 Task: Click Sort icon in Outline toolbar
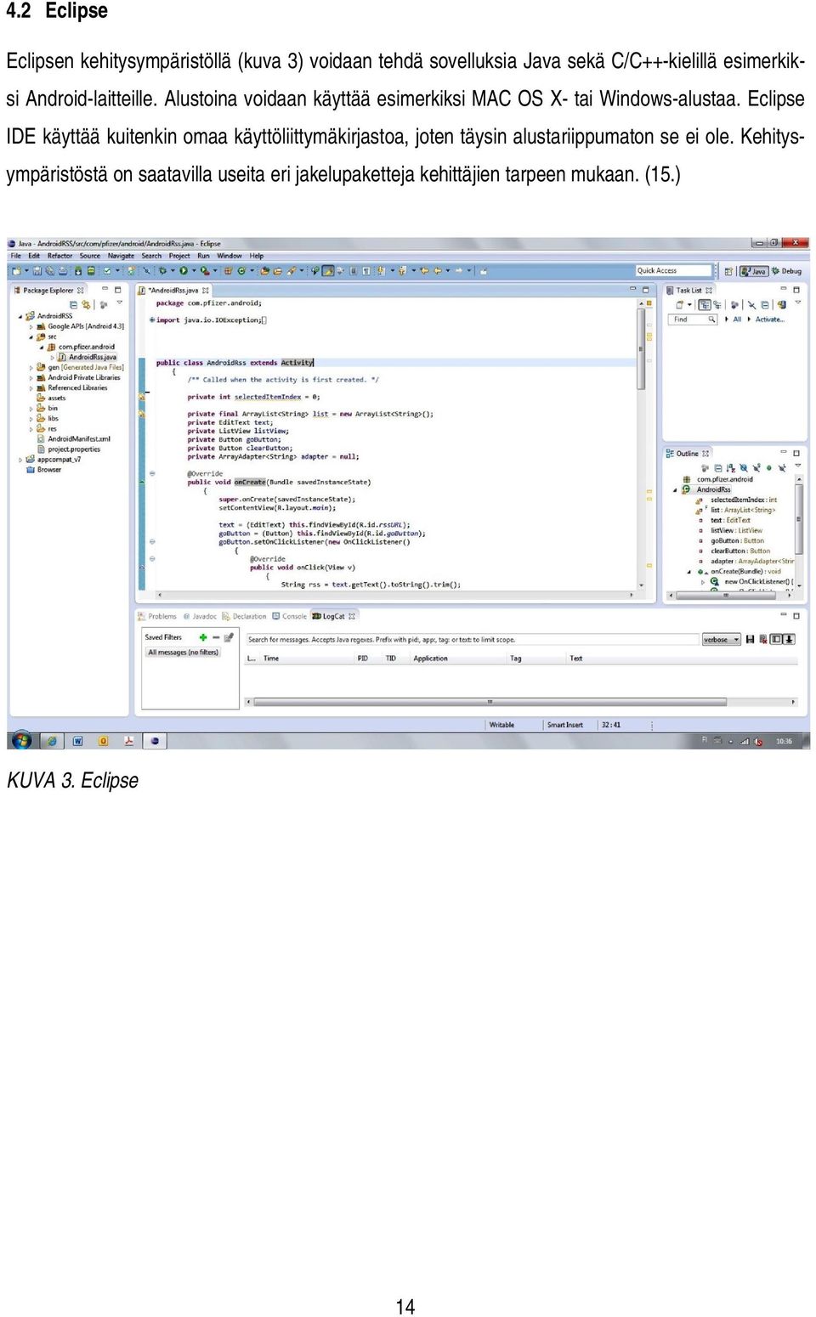pos(730,468)
